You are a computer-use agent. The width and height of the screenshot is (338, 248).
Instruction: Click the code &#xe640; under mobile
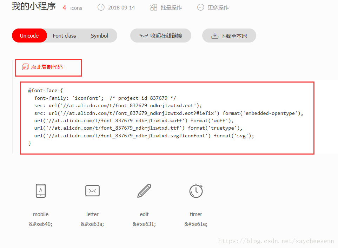coord(41,224)
